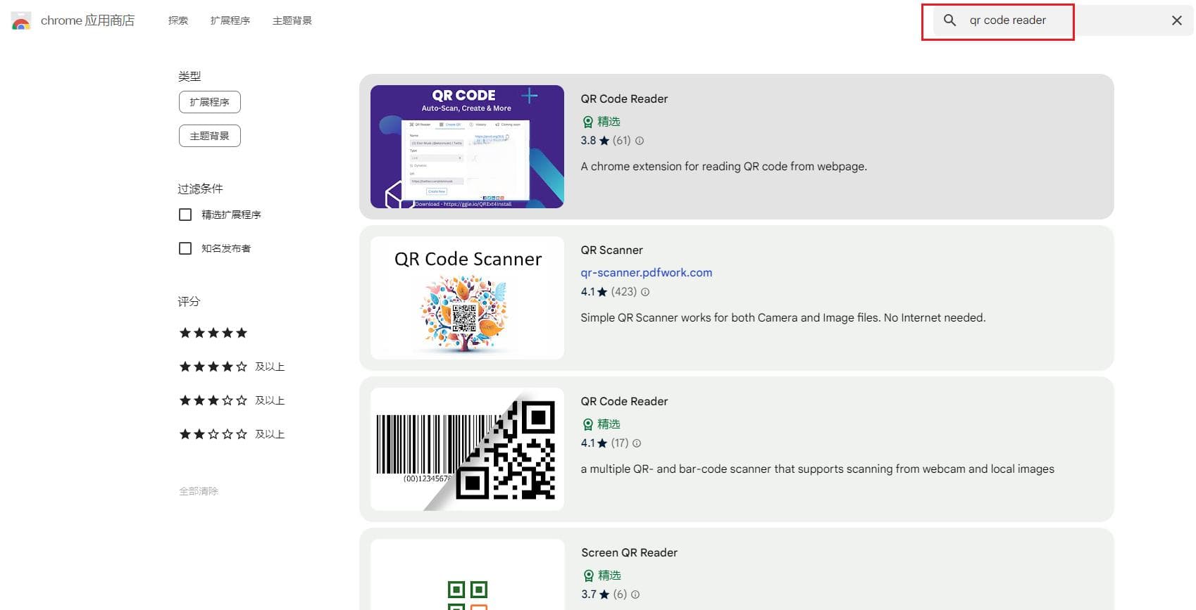Screen dimensions: 1196x610
Task: Click the 3.7 (6) rating text
Action: point(604,595)
